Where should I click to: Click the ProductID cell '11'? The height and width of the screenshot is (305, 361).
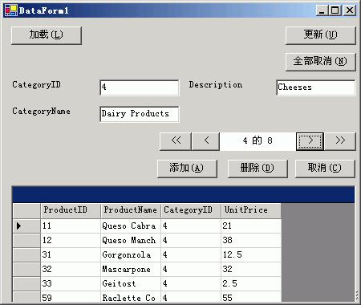pos(71,226)
